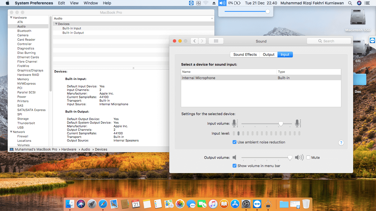This screenshot has height=211, width=376.
Task: Open the Apple menu
Action: click(7, 3)
